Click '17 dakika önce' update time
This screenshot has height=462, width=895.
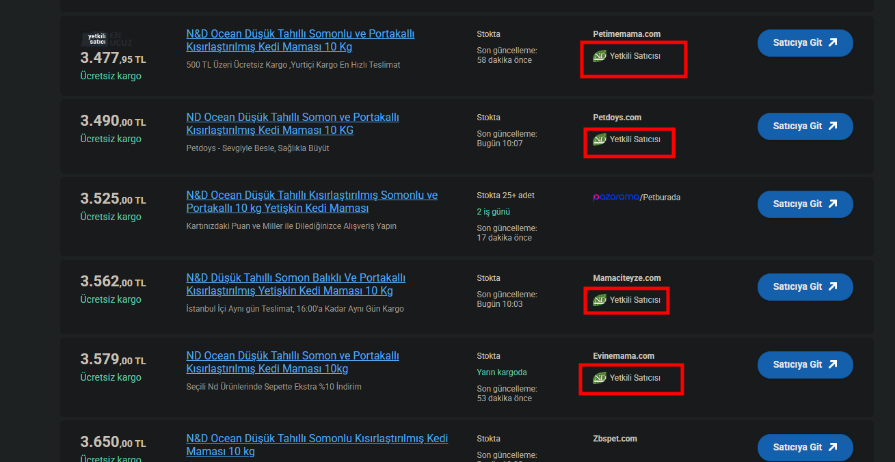tap(504, 238)
